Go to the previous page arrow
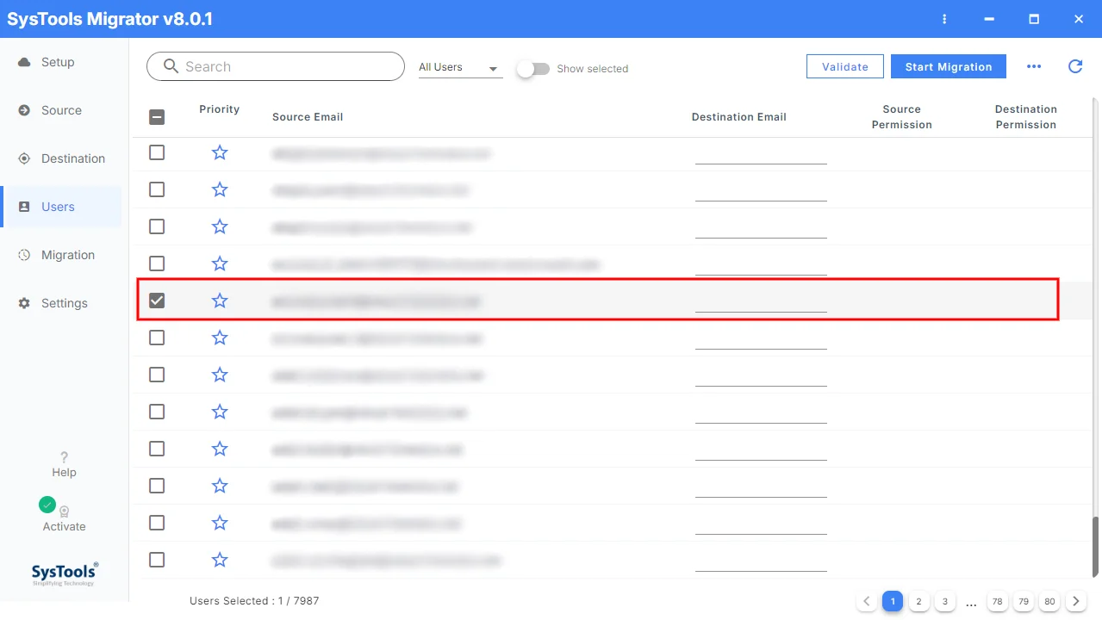1102x620 pixels. point(867,601)
